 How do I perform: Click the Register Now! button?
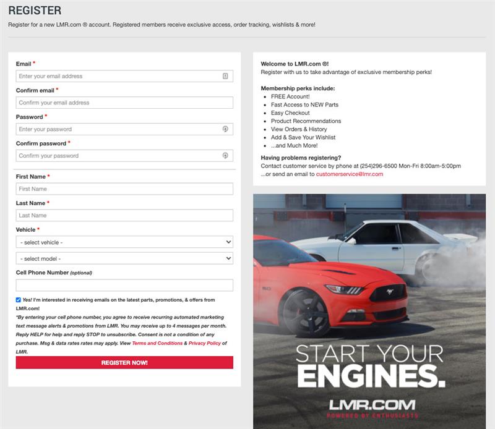click(x=124, y=363)
